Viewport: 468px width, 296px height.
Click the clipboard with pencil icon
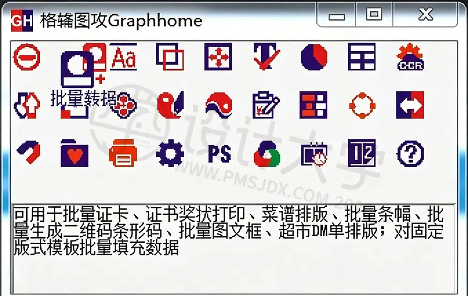point(266,105)
